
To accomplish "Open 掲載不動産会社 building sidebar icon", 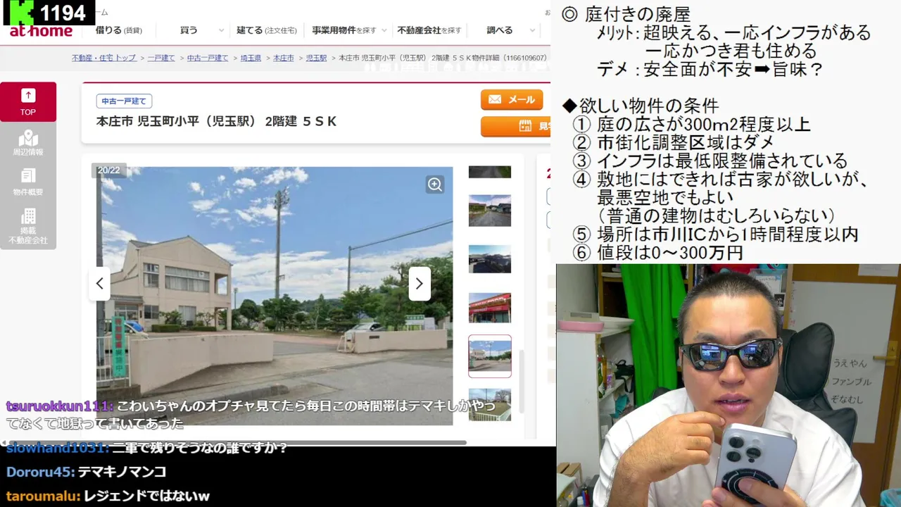I will pos(28,226).
